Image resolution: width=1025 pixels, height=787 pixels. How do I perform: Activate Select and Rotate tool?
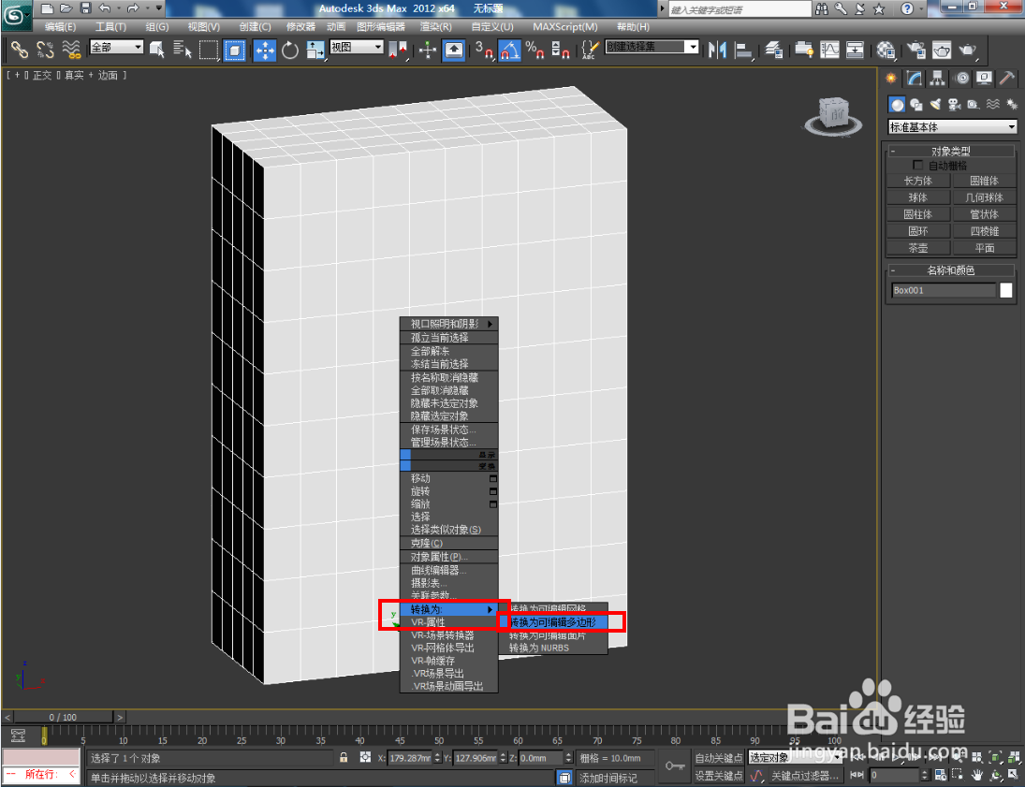(290, 50)
